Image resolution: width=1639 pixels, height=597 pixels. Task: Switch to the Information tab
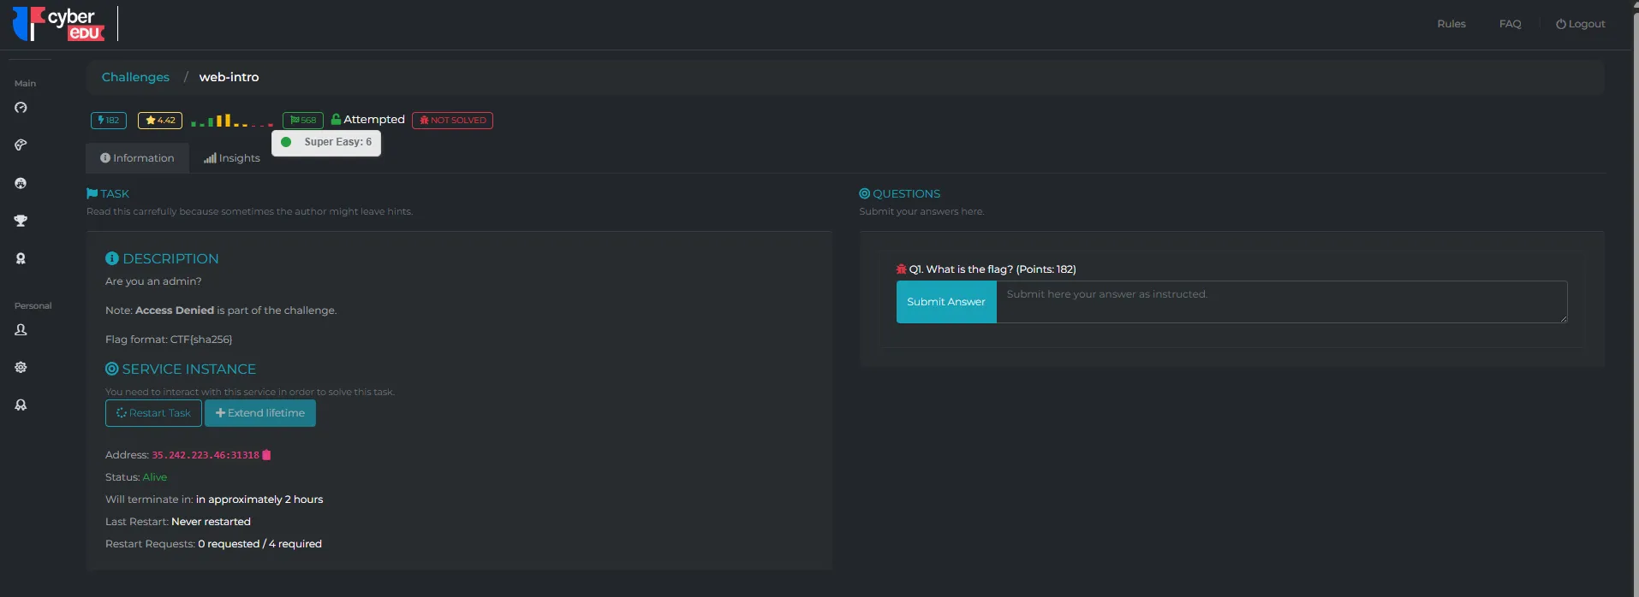tap(137, 158)
